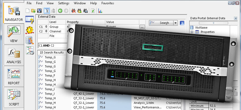Select the Analysis_1.tdm file entry
Image resolution: width=241 pixels, height=110 pixels.
pos(144,103)
